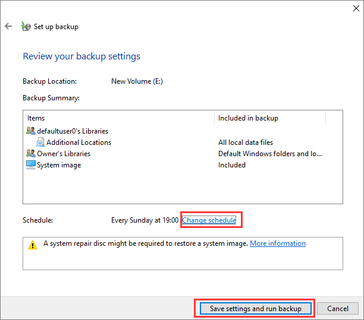This screenshot has width=364, height=320.
Task: Select the Owner's Libraries row
Action: pyautogui.click(x=62, y=154)
